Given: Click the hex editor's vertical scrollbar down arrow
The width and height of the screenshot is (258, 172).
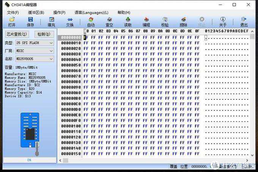Looking at the screenshot, I should [x=253, y=155].
